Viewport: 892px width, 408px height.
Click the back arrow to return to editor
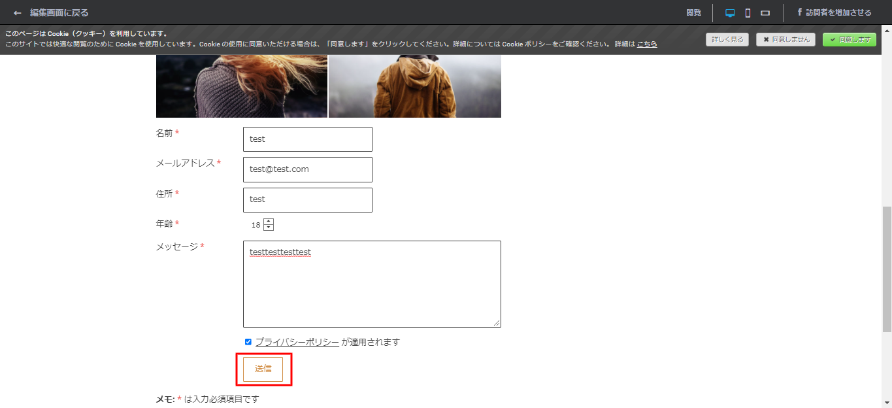[x=18, y=13]
